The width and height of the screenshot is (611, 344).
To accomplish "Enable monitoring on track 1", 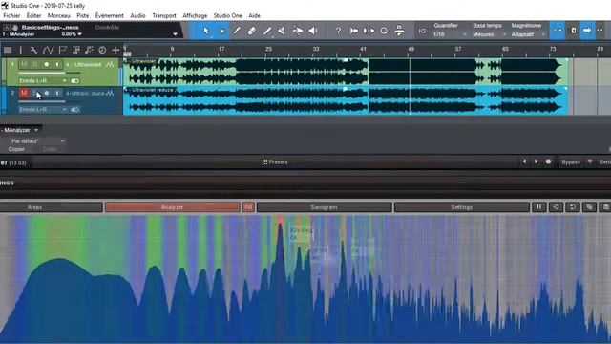I will 57,64.
